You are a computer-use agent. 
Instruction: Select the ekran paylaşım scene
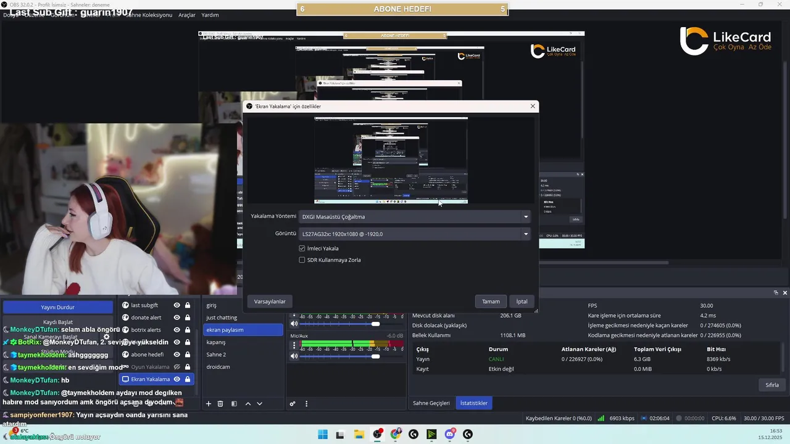coord(243,330)
